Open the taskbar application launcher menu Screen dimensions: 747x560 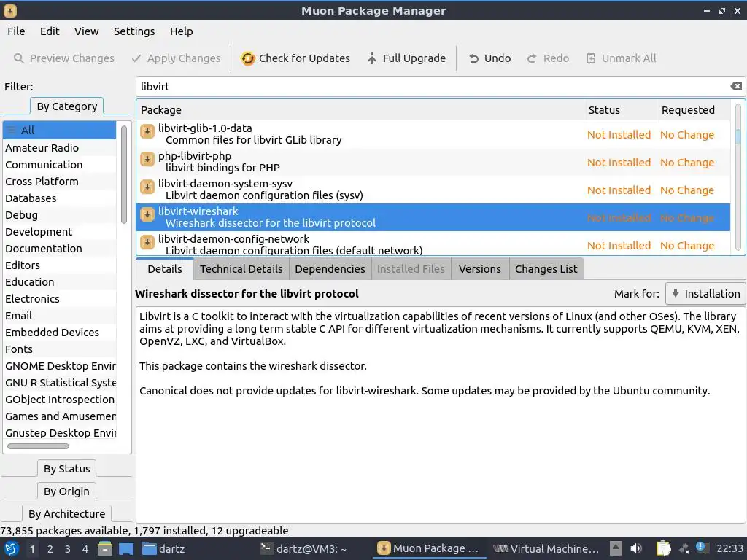[12, 548]
